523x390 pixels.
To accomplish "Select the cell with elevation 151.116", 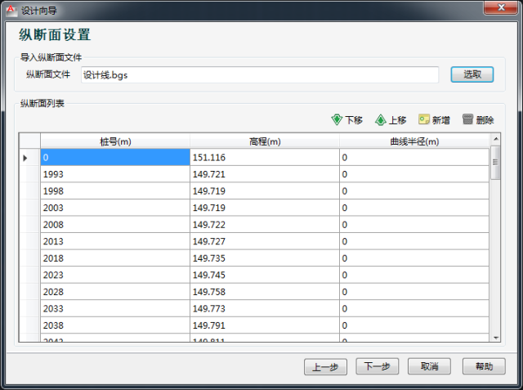I will [265, 157].
